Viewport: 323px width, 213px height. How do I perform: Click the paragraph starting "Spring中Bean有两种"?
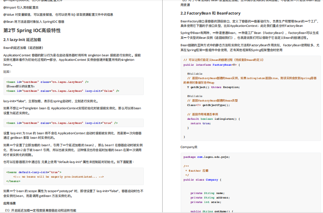point(250,35)
